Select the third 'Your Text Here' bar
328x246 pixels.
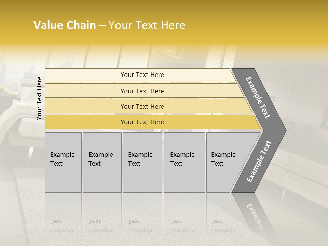pos(149,106)
